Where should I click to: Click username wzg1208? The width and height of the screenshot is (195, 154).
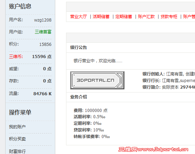43,20
